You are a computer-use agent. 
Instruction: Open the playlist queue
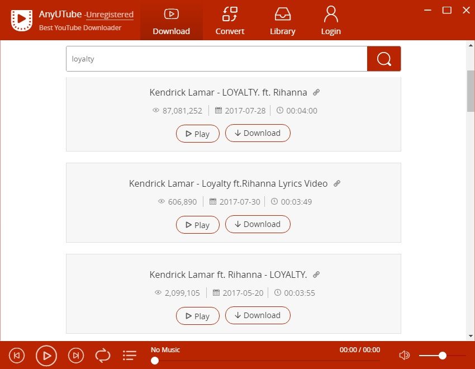click(x=130, y=356)
